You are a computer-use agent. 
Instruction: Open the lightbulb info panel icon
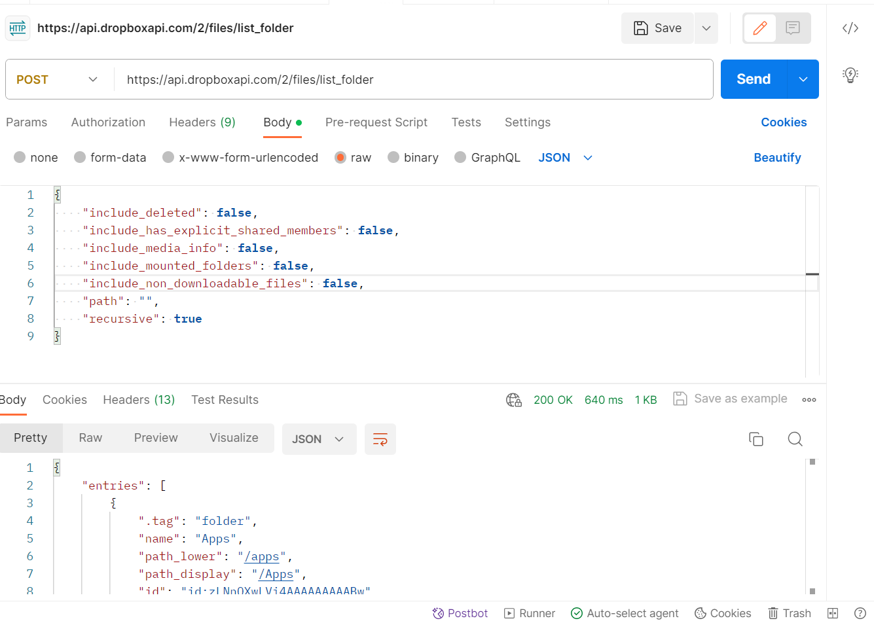click(x=850, y=75)
